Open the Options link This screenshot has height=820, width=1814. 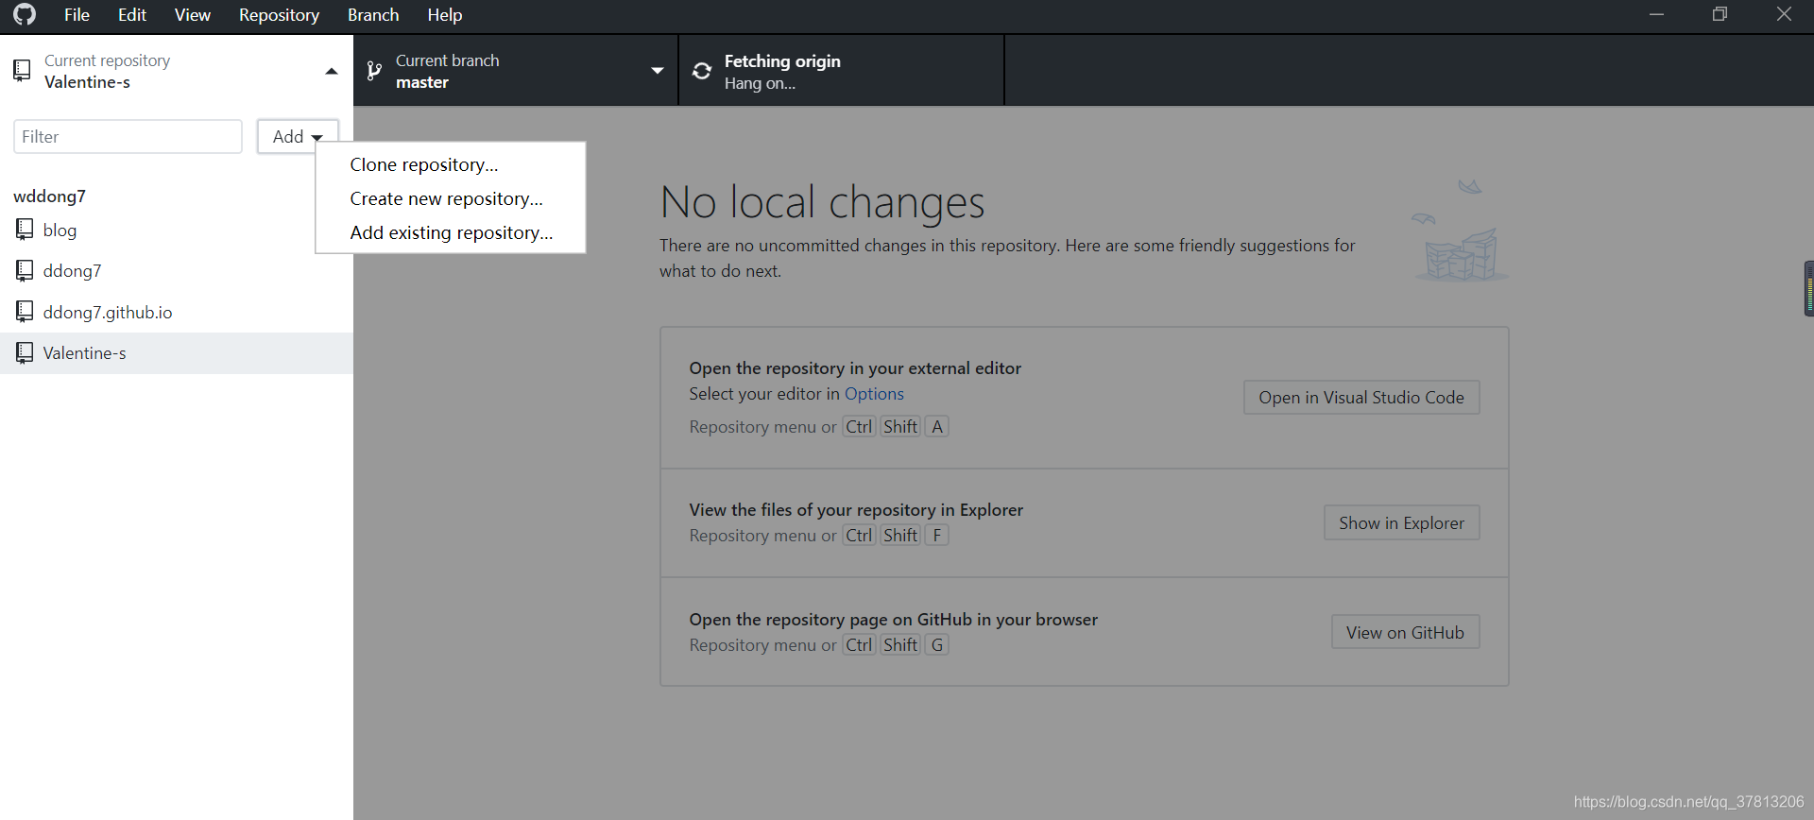(x=874, y=394)
